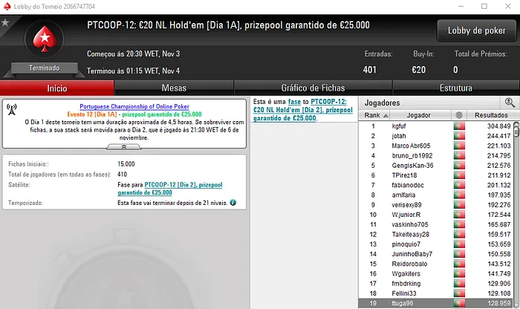Click the Terminado status banner
This screenshot has height=309, width=520.
point(45,68)
